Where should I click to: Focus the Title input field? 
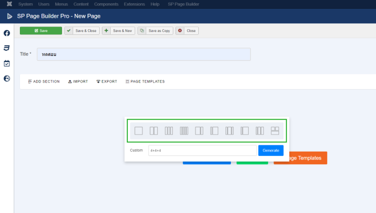coord(143,54)
